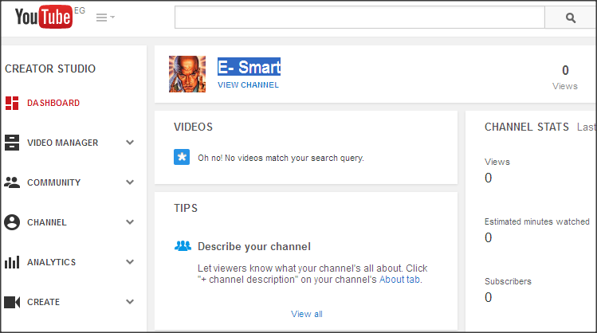Select the ANALYTICS menu label

click(x=51, y=262)
